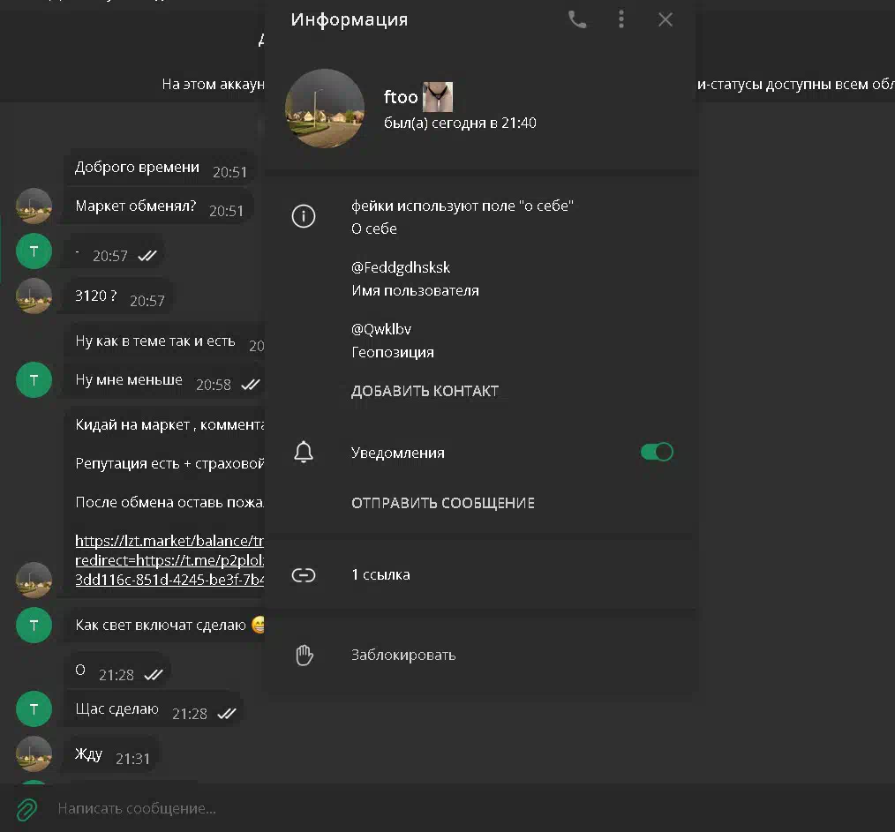Image resolution: width=895 pixels, height=832 pixels.
Task: Click the Кидай на маркет message
Action: point(169,424)
